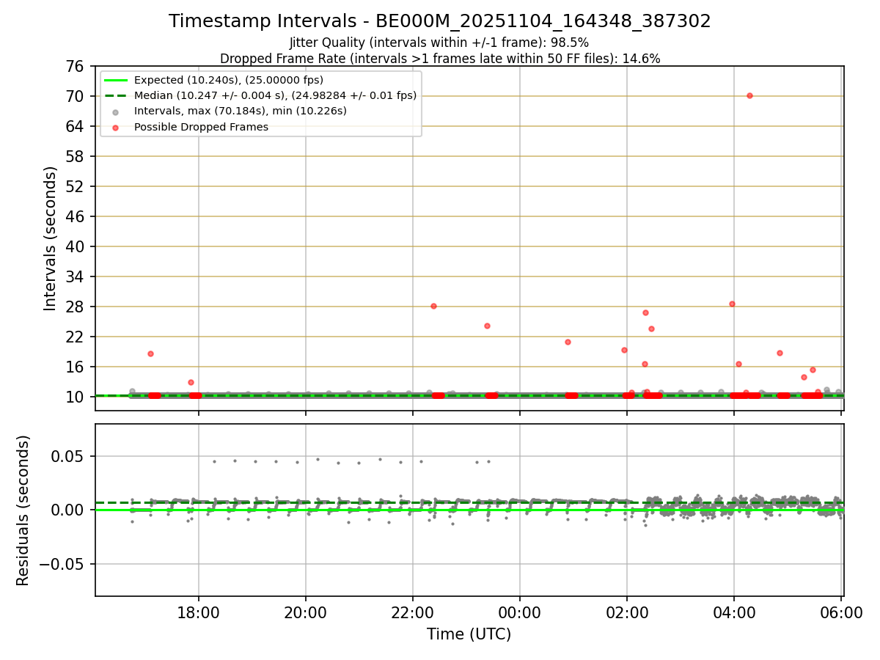Click the red point at 19 seconds just before 02:00
Viewport: 880px width, 660px height.
click(624, 350)
